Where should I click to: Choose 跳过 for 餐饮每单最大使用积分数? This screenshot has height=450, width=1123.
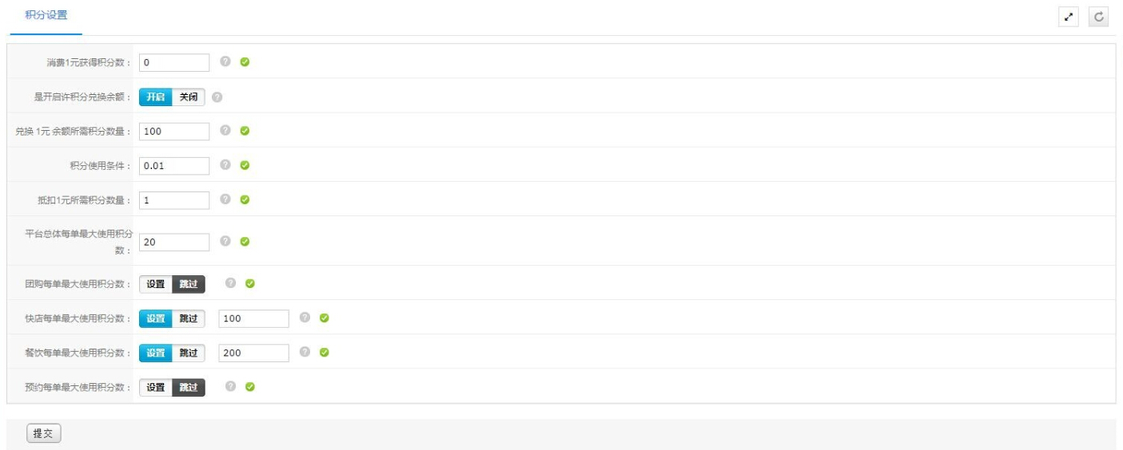coord(189,353)
